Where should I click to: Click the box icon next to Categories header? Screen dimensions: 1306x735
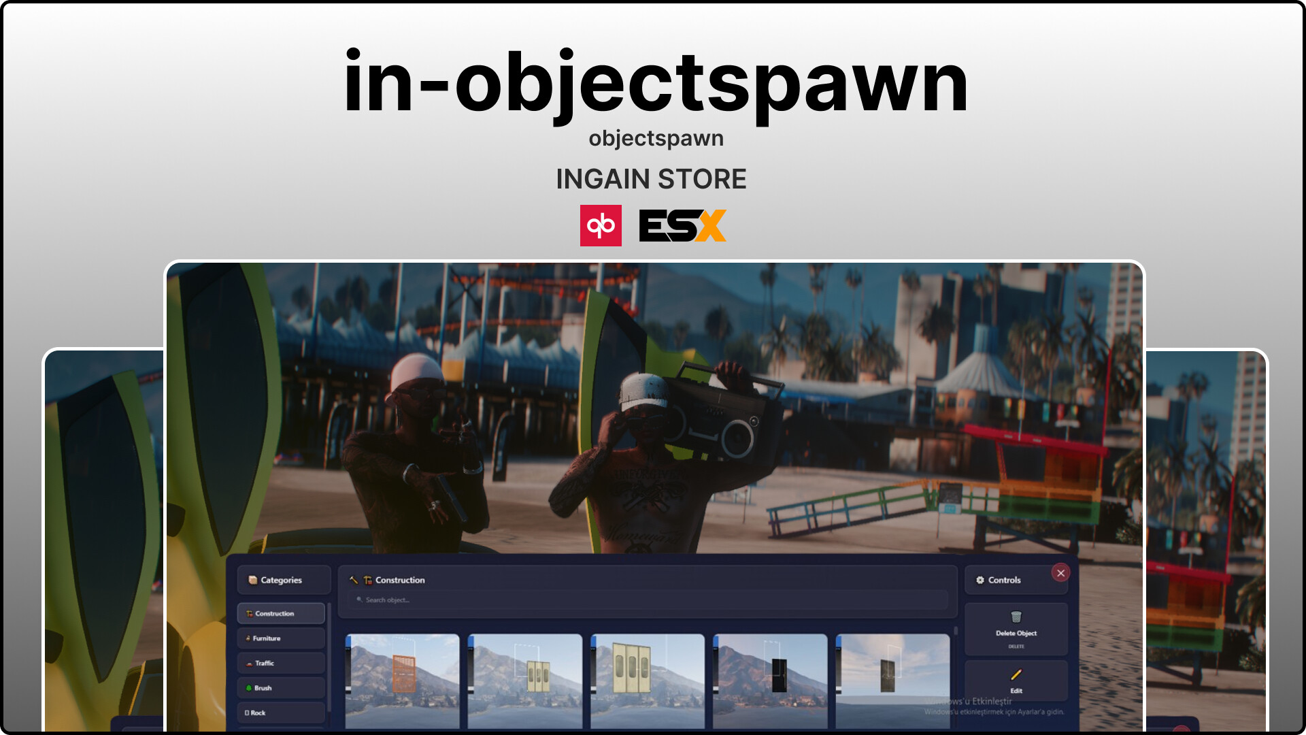pyautogui.click(x=253, y=581)
